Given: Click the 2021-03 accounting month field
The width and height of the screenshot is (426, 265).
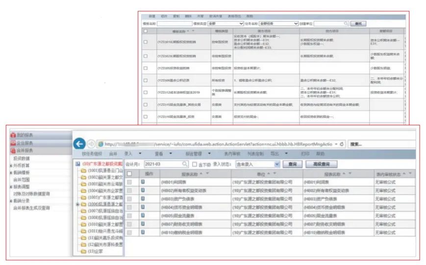Looking at the screenshot, I should (166, 164).
